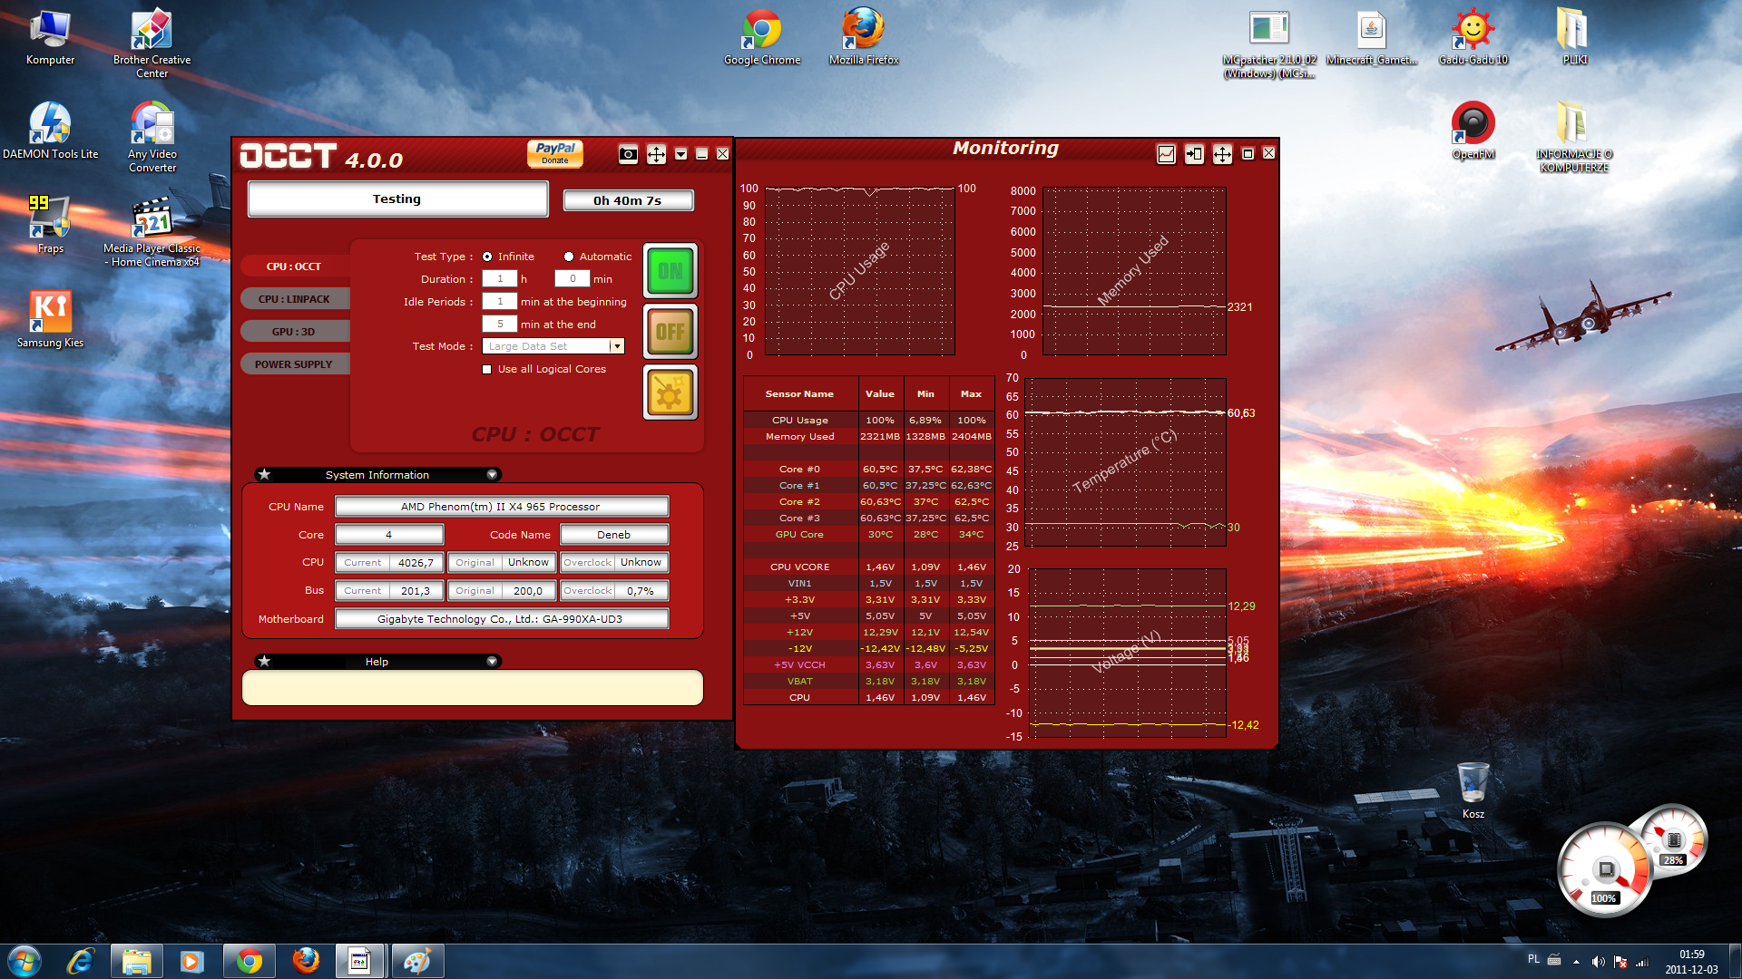Screen dimensions: 1742x979
Task: Enable Use all Logical Cores checkbox
Action: [487, 369]
